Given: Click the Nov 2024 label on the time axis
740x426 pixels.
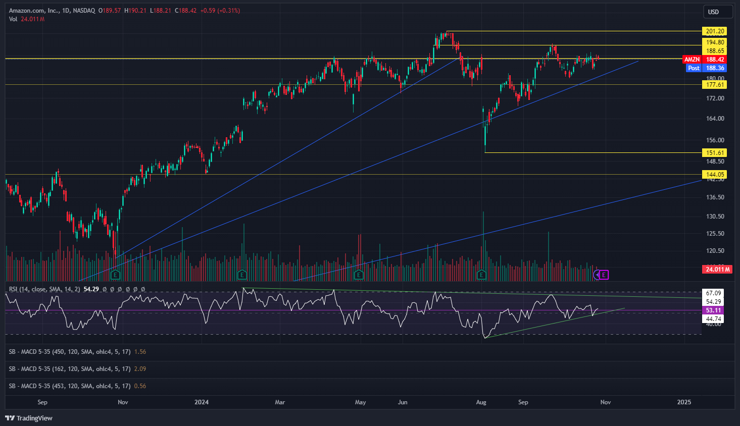Looking at the screenshot, I should [605, 402].
